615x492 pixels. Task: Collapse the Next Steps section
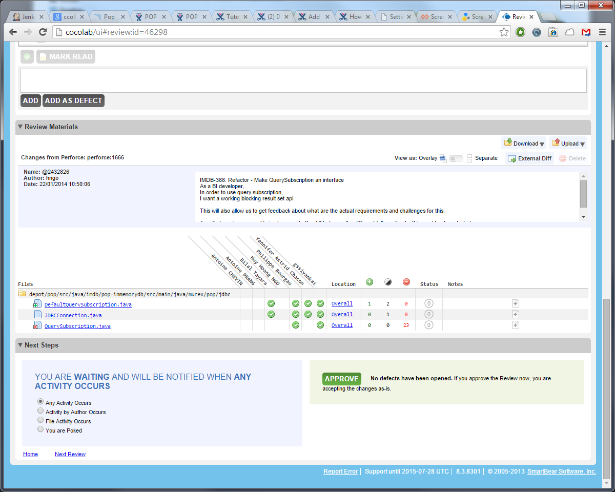20,345
